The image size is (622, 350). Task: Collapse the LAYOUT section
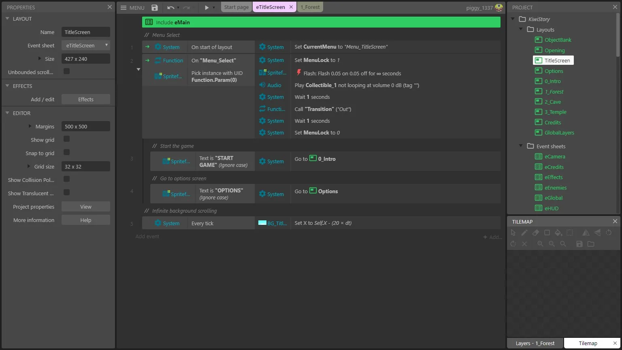7,19
